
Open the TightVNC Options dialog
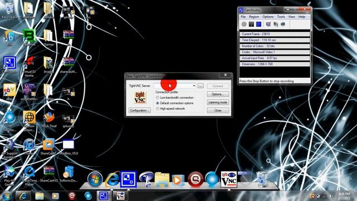point(218,94)
